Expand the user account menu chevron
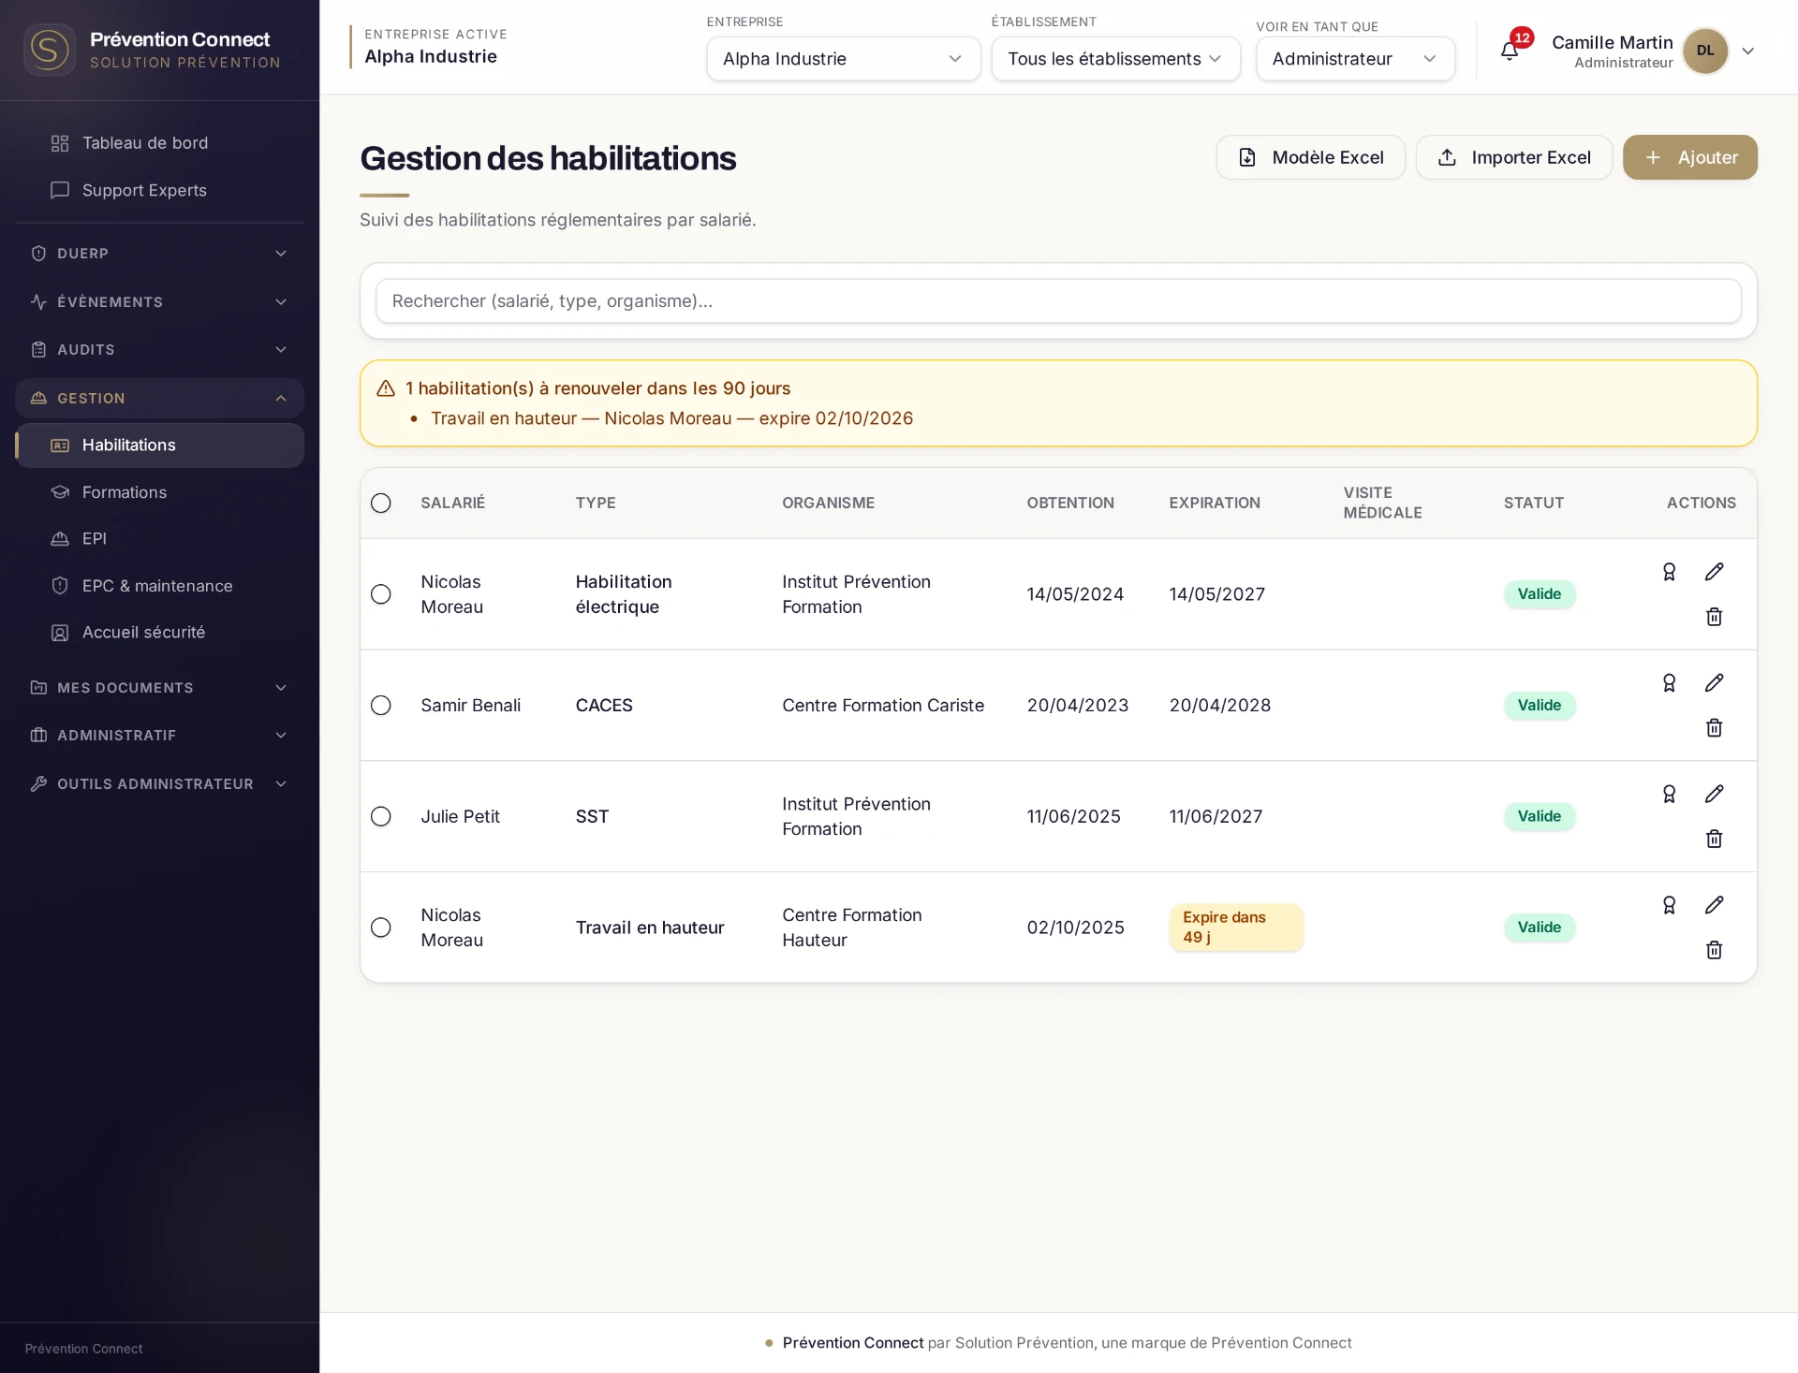This screenshot has width=1798, height=1373. pos(1747,51)
